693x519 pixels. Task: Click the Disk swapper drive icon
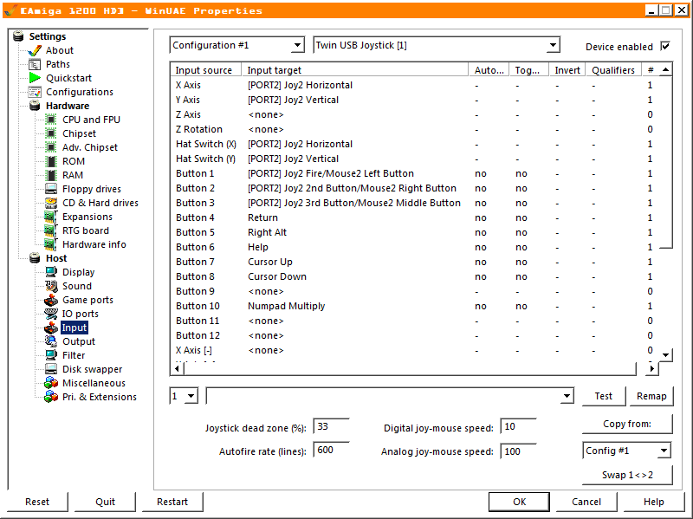click(x=51, y=369)
